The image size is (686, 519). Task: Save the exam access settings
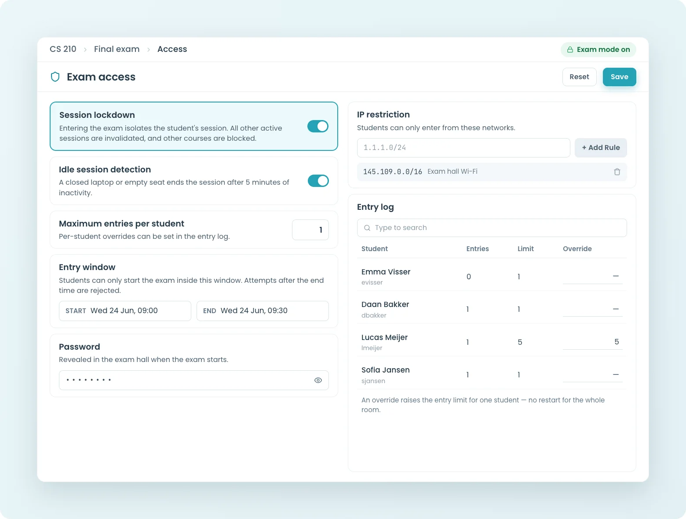[619, 77]
